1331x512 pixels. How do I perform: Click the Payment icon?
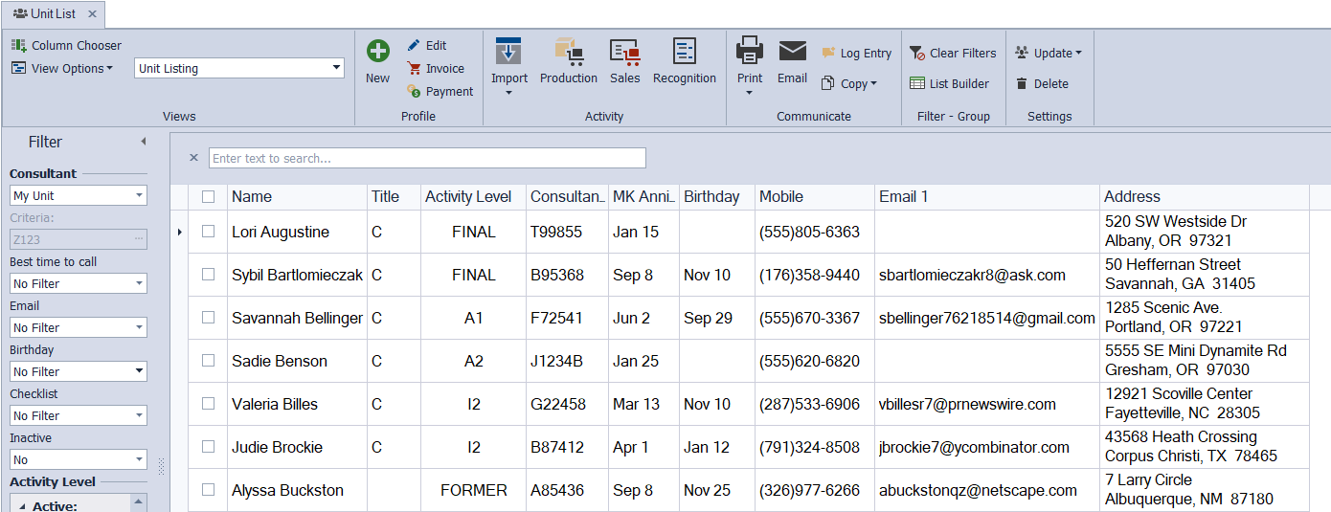(414, 92)
